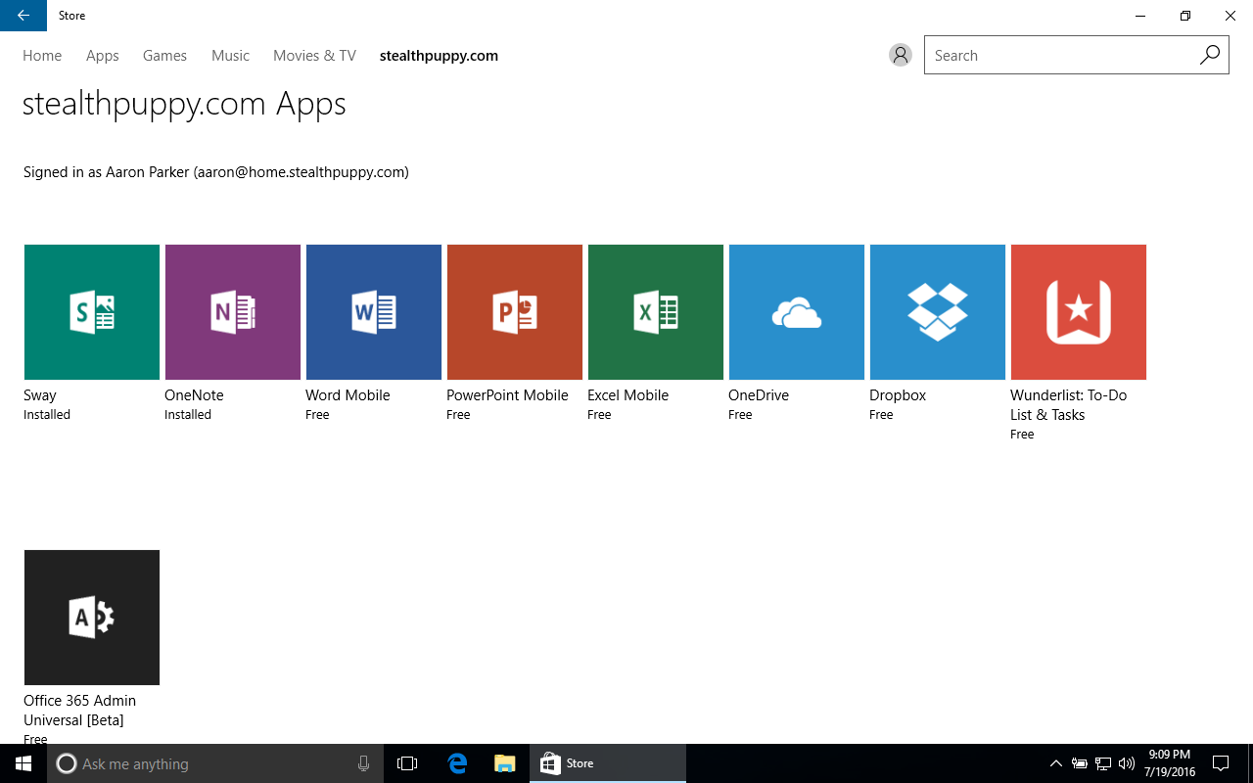The image size is (1253, 783).
Task: Launch Microsoft Edge from the taskbar
Action: pos(457,763)
